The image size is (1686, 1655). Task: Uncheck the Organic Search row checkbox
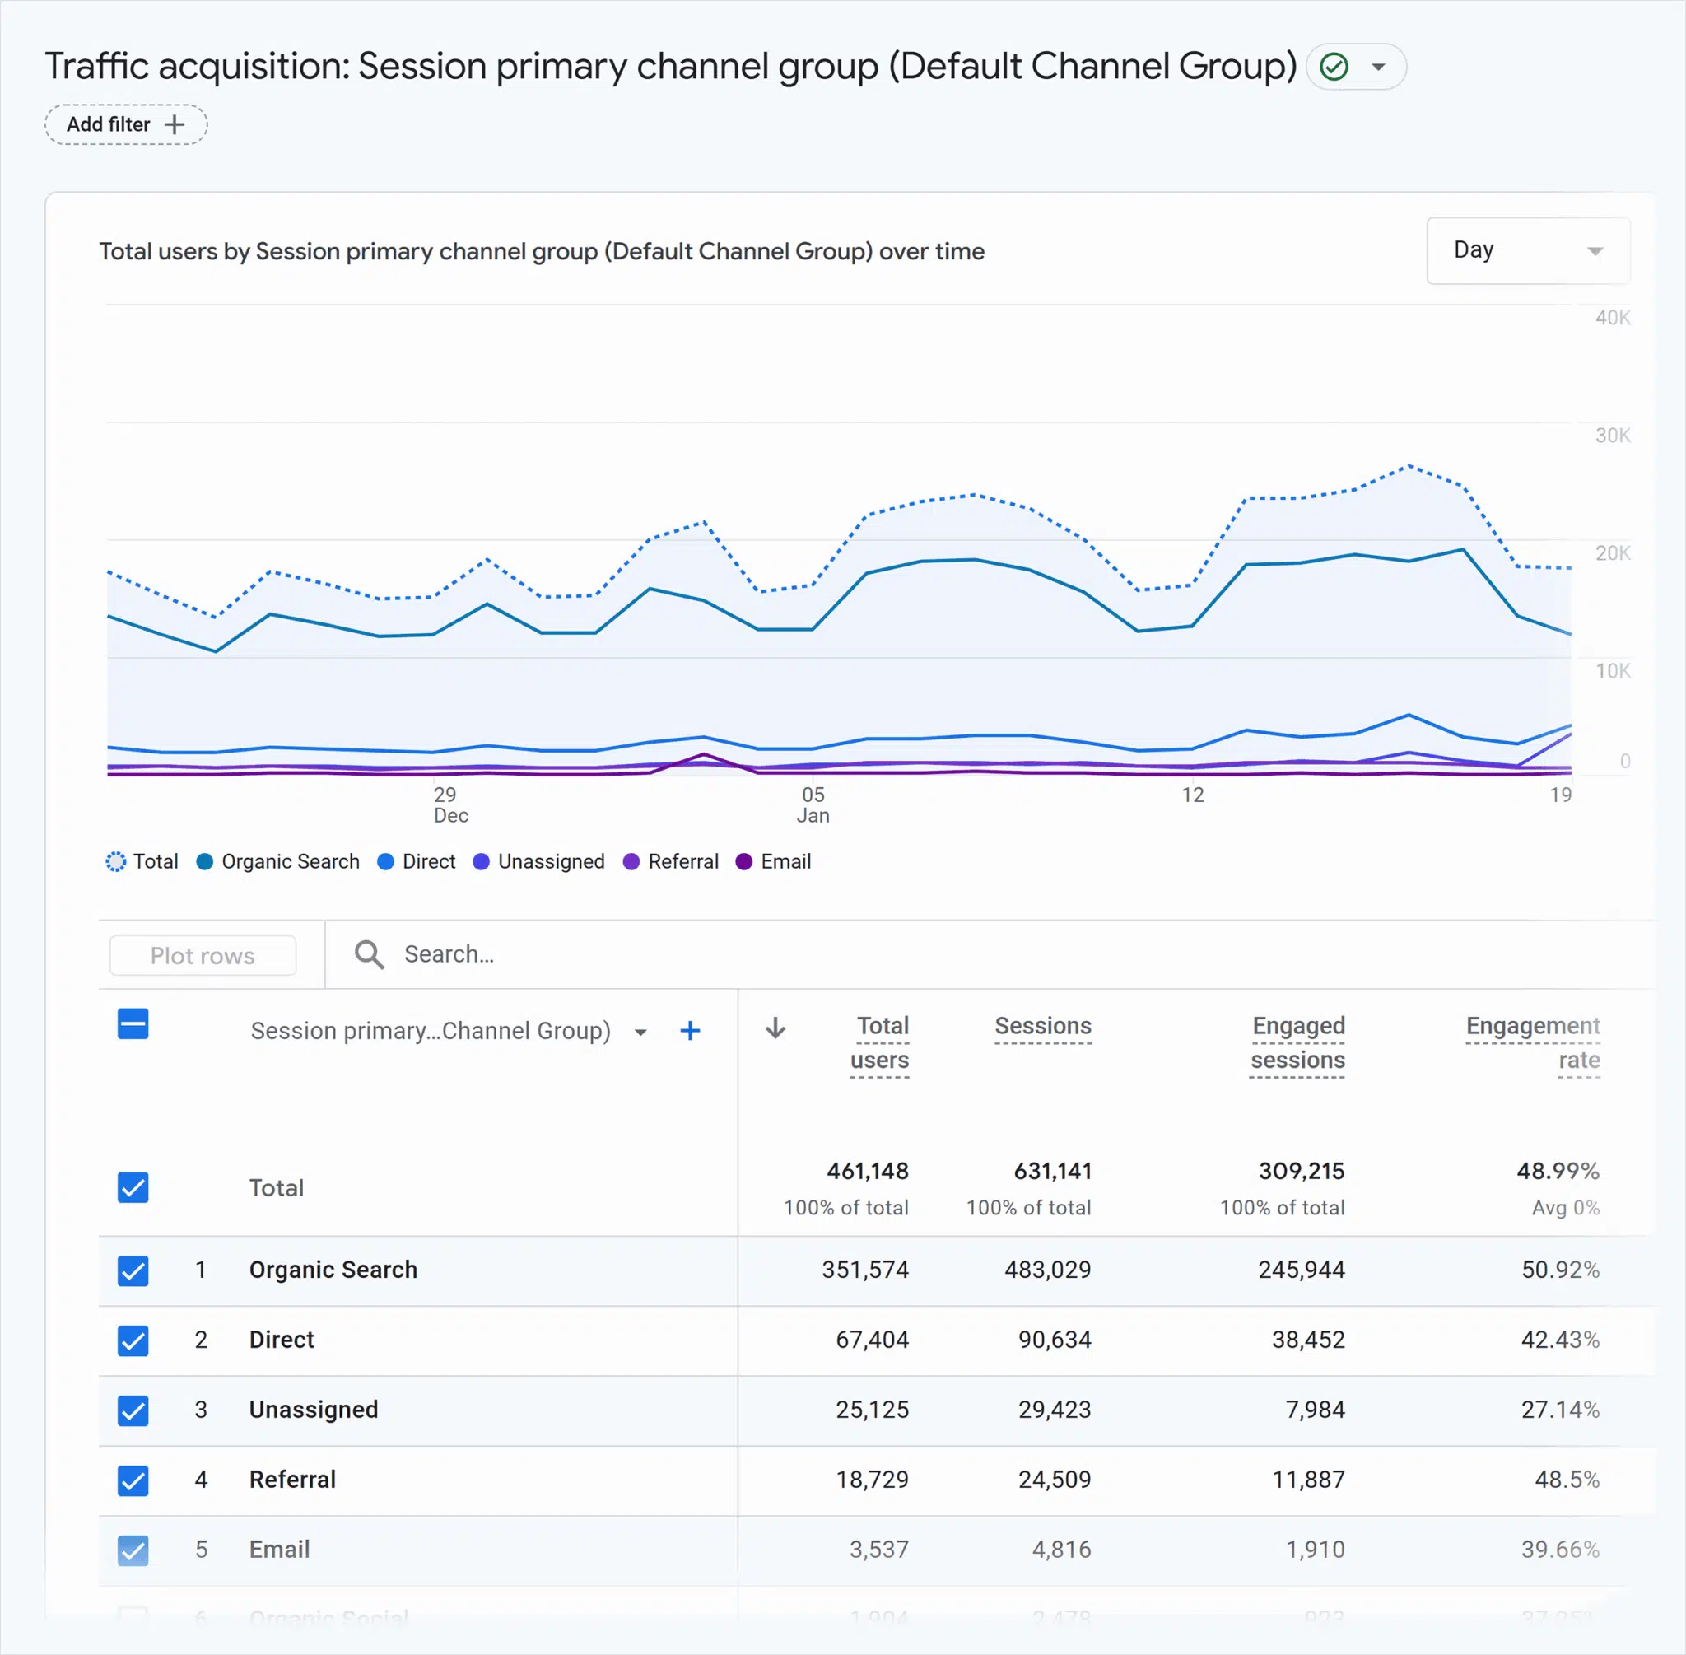pos(133,1270)
